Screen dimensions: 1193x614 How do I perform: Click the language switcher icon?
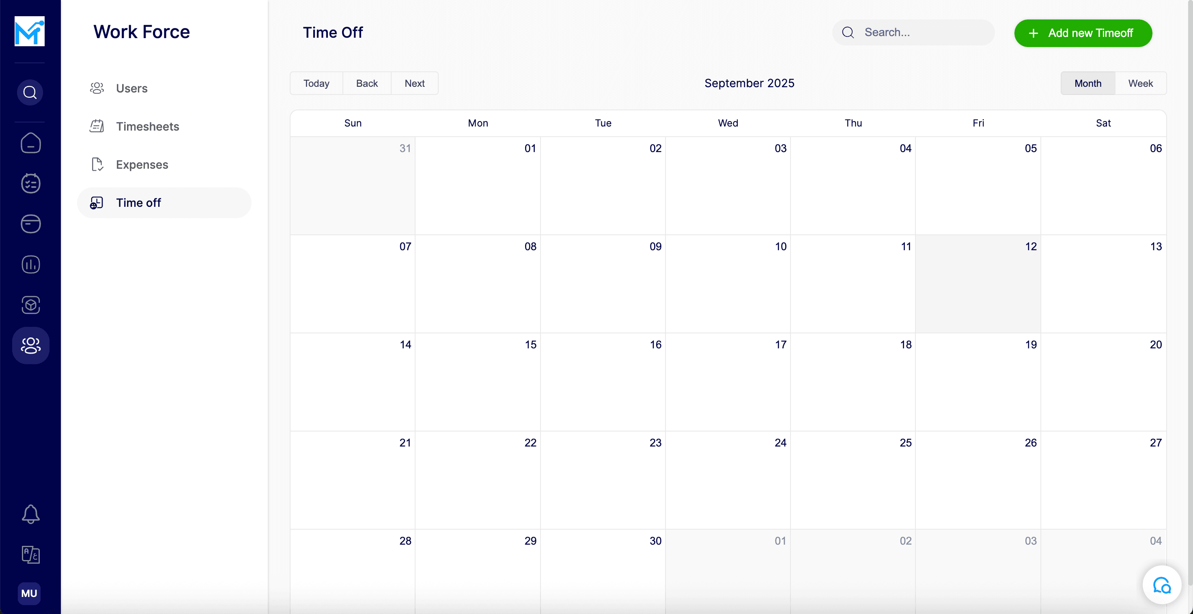[x=30, y=555]
